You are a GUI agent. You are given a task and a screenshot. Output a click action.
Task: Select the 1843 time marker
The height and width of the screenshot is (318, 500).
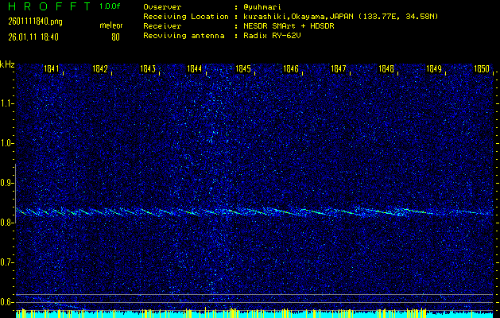(x=147, y=69)
